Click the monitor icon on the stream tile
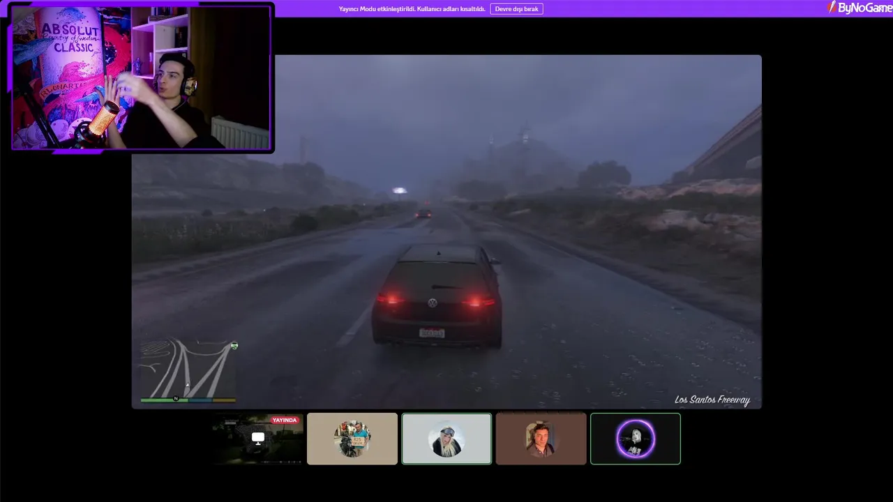The image size is (893, 502). click(x=258, y=438)
